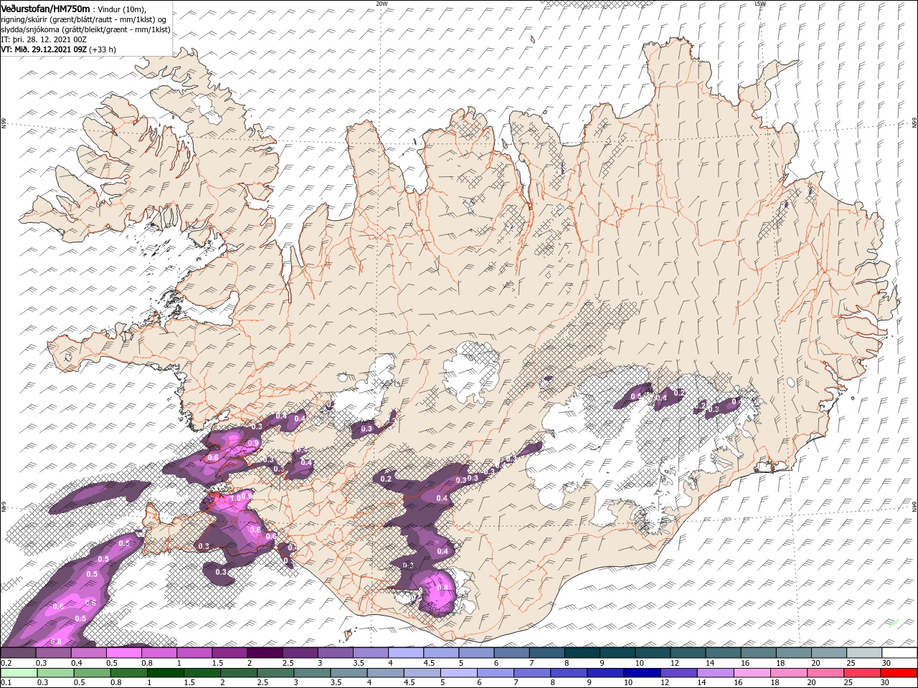918x688 pixels.
Task: Click the Veðurstofan/HM750m title text
Action: click(x=45, y=9)
